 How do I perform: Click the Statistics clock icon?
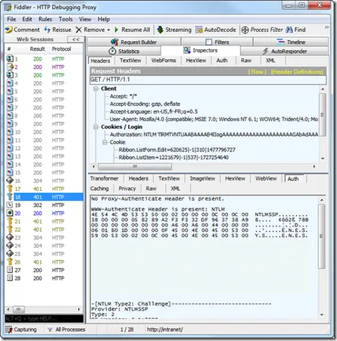pos(112,52)
